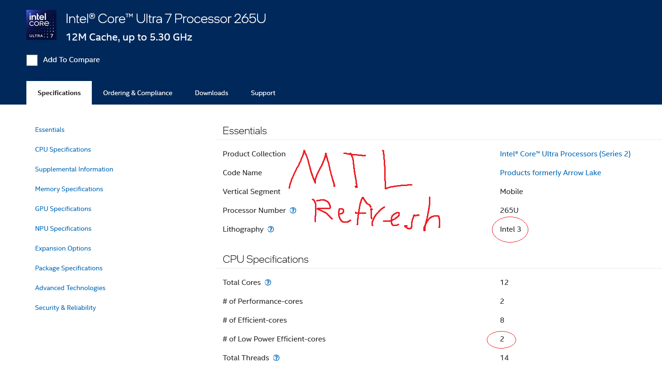Select the Total Threads value 14
662x365 pixels.
pyautogui.click(x=504, y=358)
